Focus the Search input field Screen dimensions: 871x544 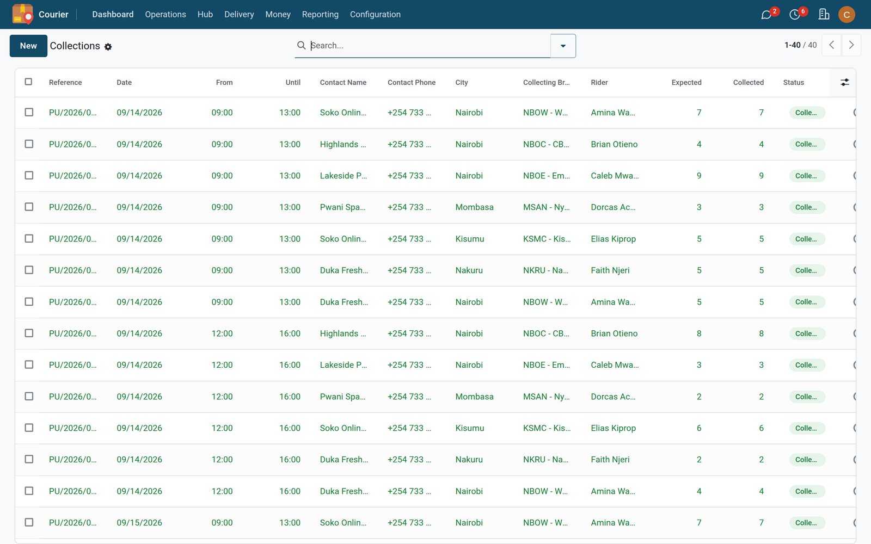(x=429, y=46)
